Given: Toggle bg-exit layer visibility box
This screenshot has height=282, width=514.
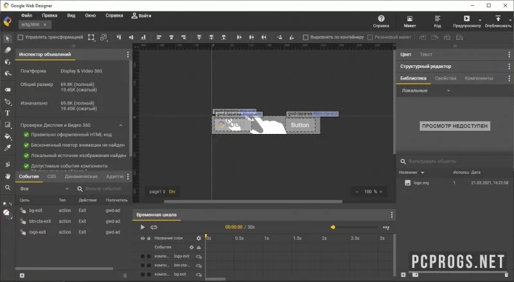Looking at the screenshot, I should click(x=143, y=274).
